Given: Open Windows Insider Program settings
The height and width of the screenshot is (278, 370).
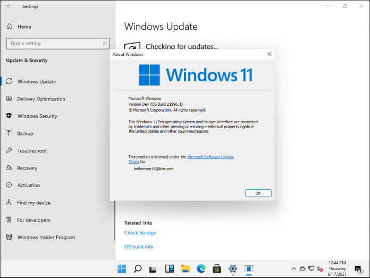Looking at the screenshot, I should click(46, 238).
